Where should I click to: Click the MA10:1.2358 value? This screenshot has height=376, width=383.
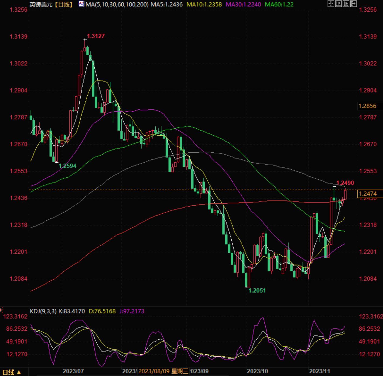[204, 4]
